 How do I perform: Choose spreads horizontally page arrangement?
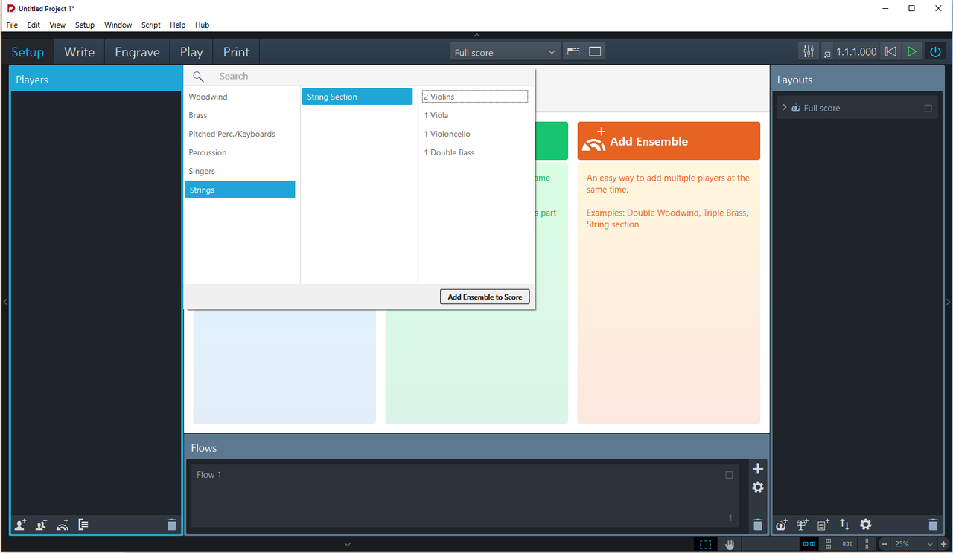coord(809,544)
